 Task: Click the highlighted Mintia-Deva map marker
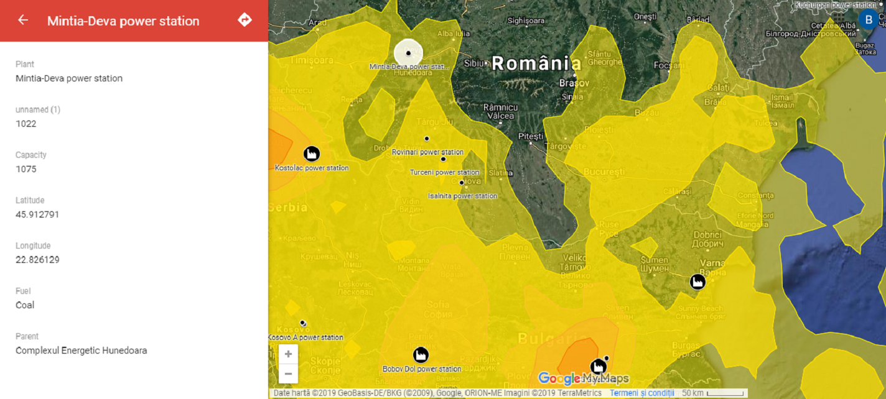[408, 53]
